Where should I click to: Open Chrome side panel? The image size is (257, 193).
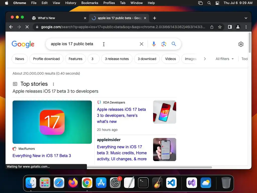pyautogui.click(x=230, y=27)
